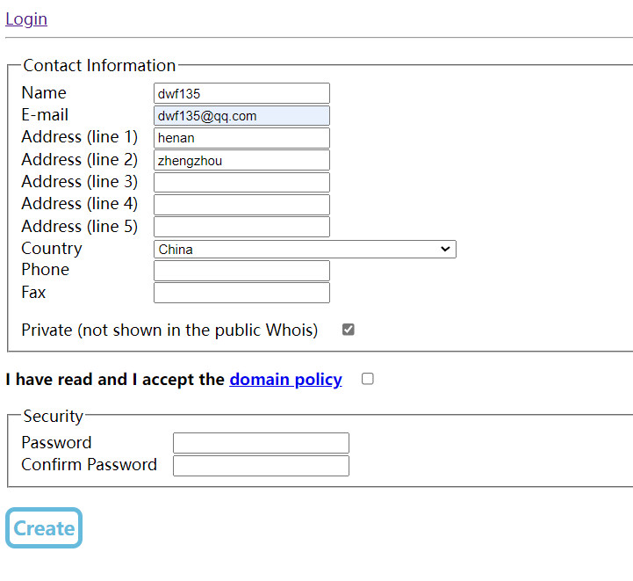
Task: Select the Address (line 4) input
Action: (241, 205)
